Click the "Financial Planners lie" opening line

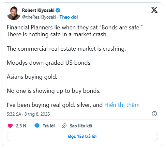tap(75, 27)
